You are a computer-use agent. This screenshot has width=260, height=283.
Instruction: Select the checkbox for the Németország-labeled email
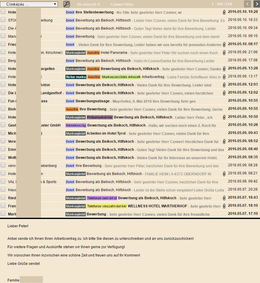(3, 125)
